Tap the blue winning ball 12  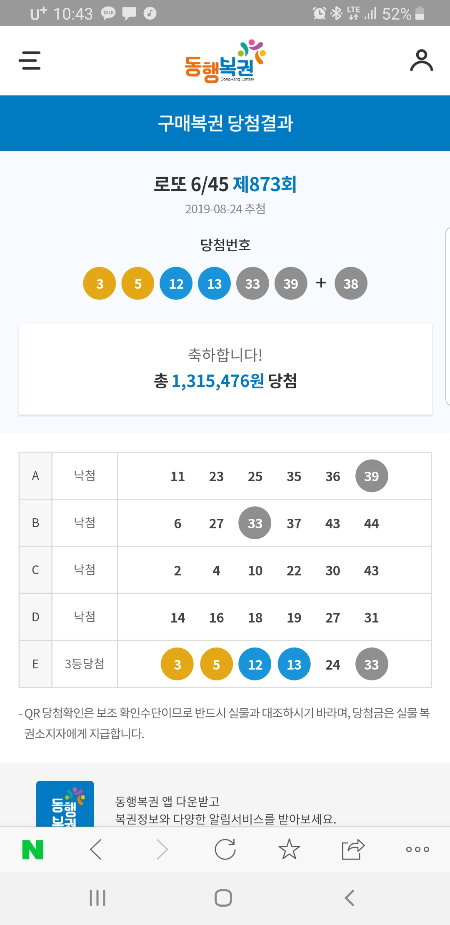[176, 283]
